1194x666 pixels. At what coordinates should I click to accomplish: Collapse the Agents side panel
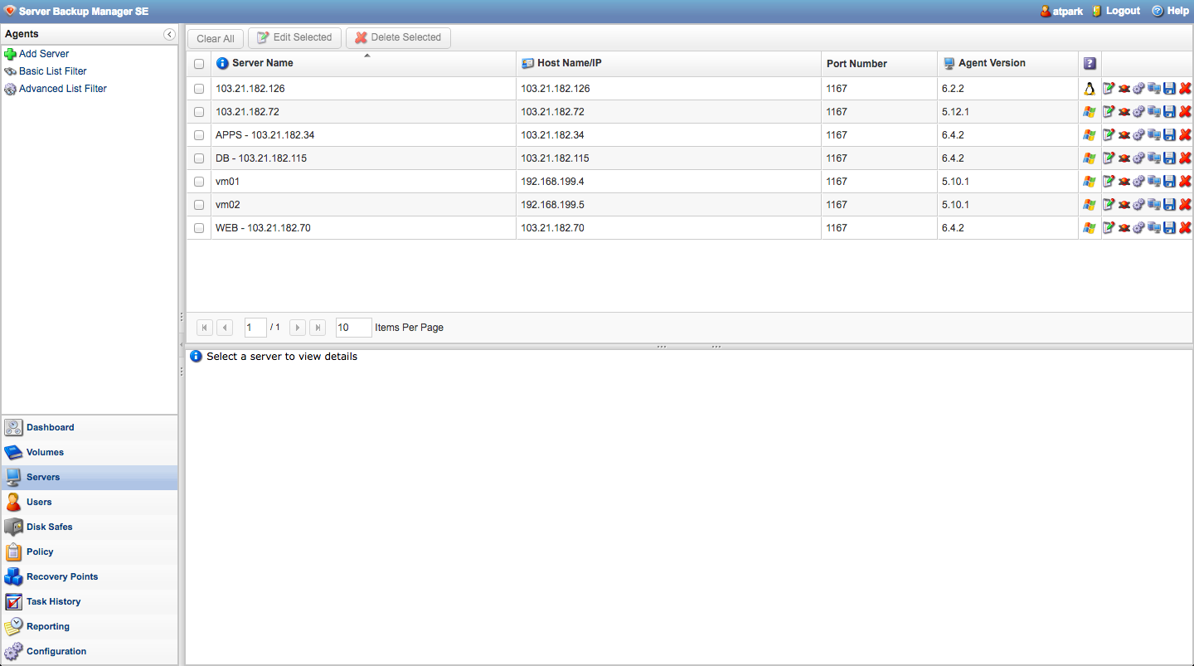[169, 34]
